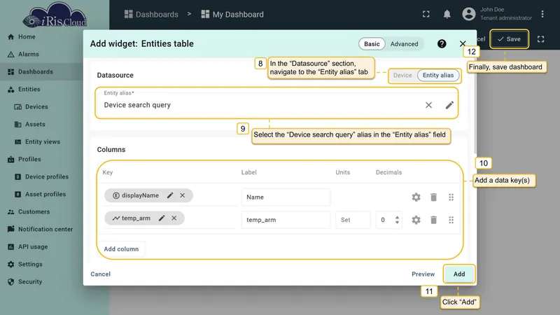Screen dimensions: 560x315
Task: Toggle fullscreen icon in top bar
Action: (426, 14)
